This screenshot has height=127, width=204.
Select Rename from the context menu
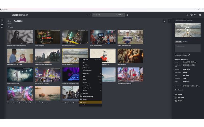(x=84, y=82)
